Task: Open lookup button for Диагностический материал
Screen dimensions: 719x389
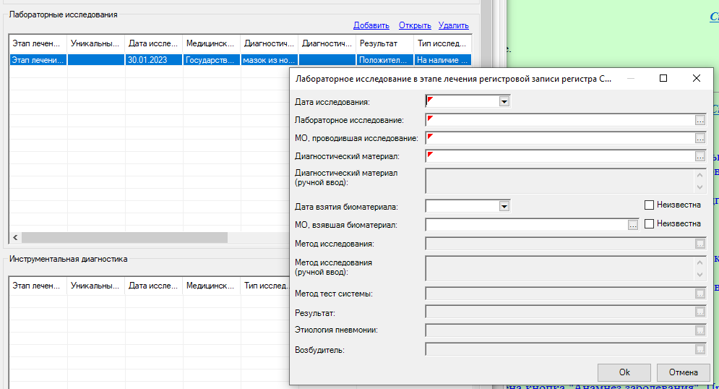Action: coord(699,156)
